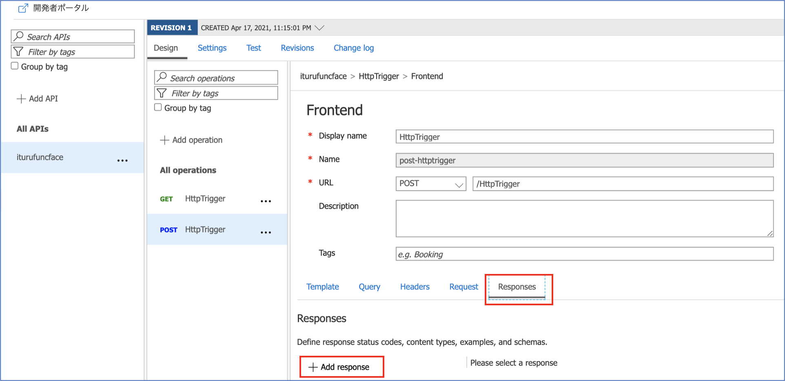This screenshot has width=785, height=381.
Task: Toggle Group by tag for the APIs list
Action: (15, 66)
